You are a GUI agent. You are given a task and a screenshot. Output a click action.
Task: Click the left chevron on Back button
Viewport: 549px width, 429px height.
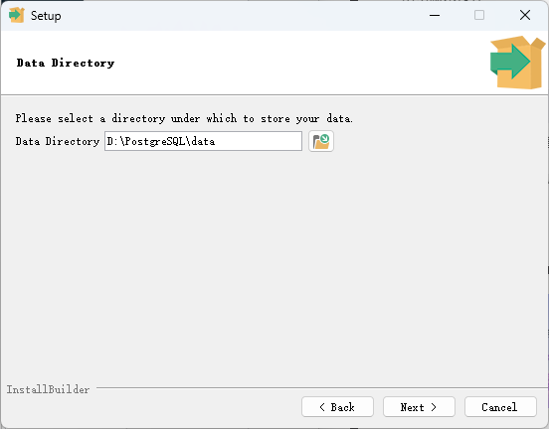pos(322,407)
